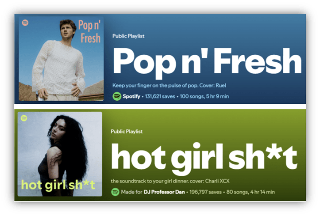Click Spotify badge on hot girl sh*t cover
320x216 pixels.
[24, 118]
